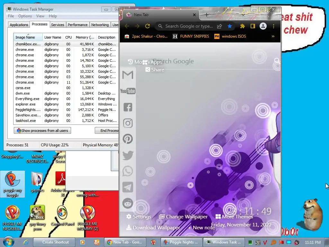Open Task Manager Options menu
Screen dimensions: 329x247
pyautogui.click(x=25, y=16)
